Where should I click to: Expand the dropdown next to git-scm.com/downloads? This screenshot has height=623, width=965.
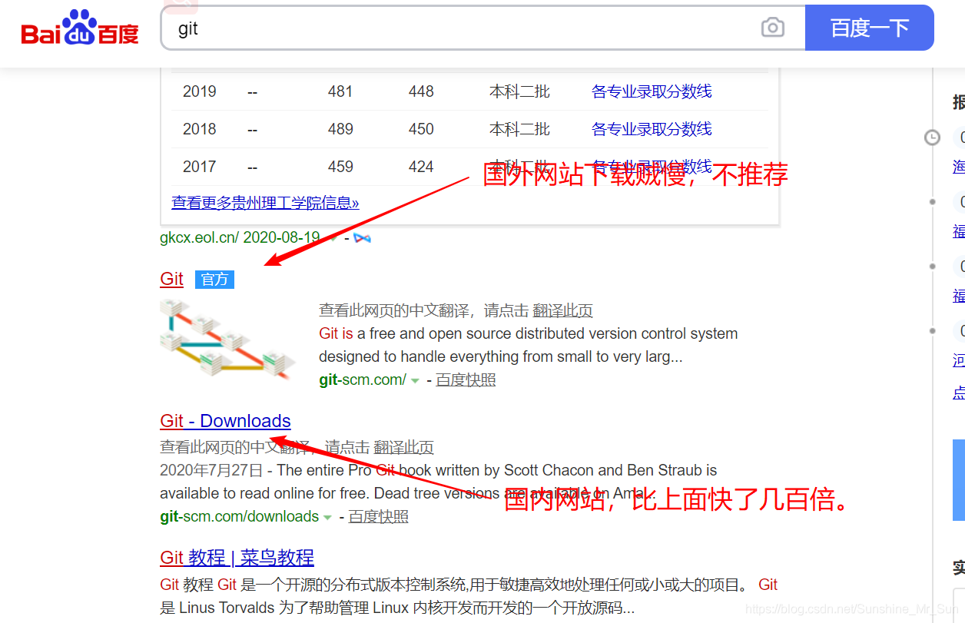pyautogui.click(x=326, y=517)
